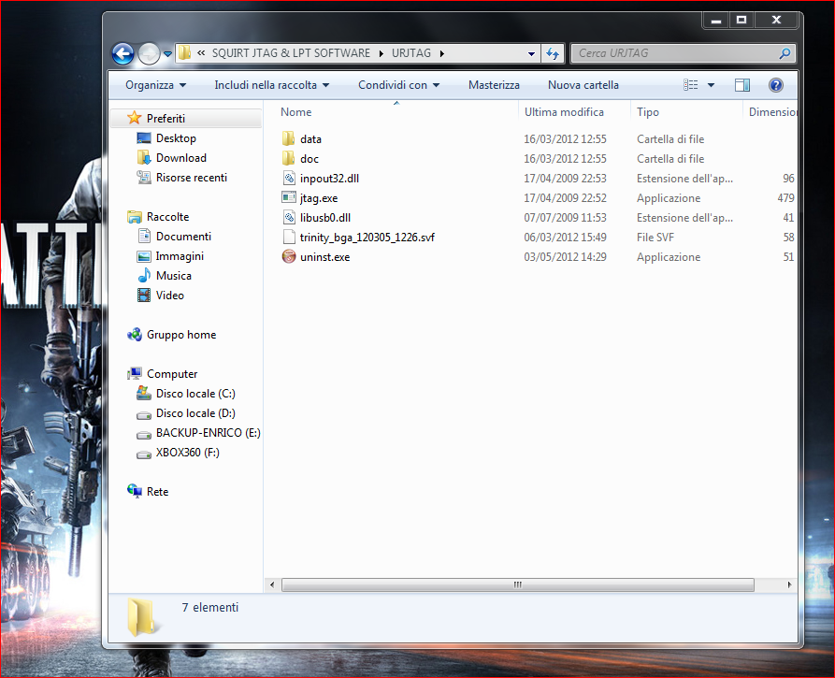Refresh the folder view

553,54
